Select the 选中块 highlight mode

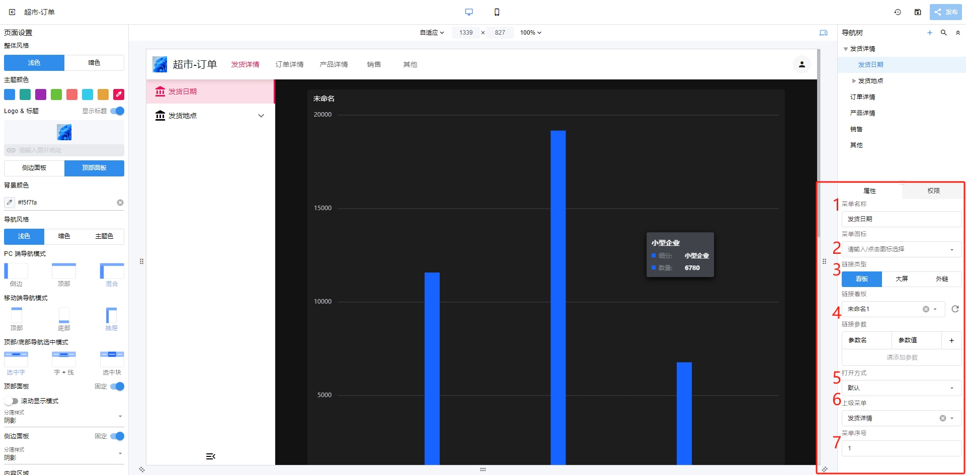(x=112, y=363)
